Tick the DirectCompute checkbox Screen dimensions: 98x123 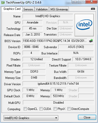pos(69,109)
